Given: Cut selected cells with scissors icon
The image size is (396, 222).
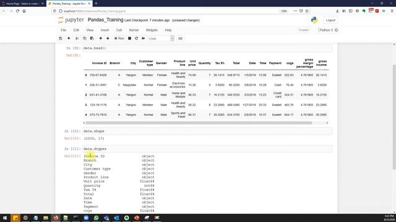Looking at the screenshot, I should tap(77, 38).
